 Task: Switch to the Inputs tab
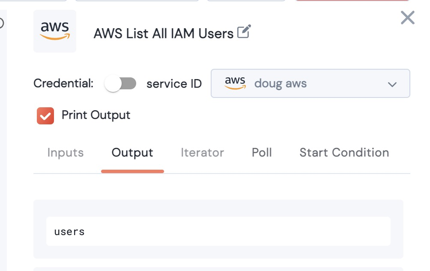click(x=66, y=153)
